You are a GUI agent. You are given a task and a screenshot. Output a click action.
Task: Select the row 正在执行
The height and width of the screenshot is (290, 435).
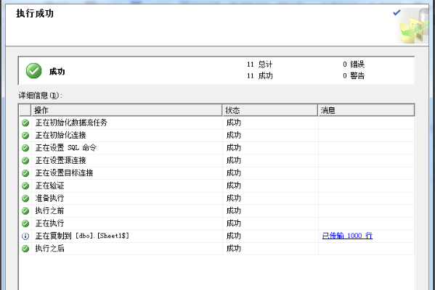tap(216, 223)
